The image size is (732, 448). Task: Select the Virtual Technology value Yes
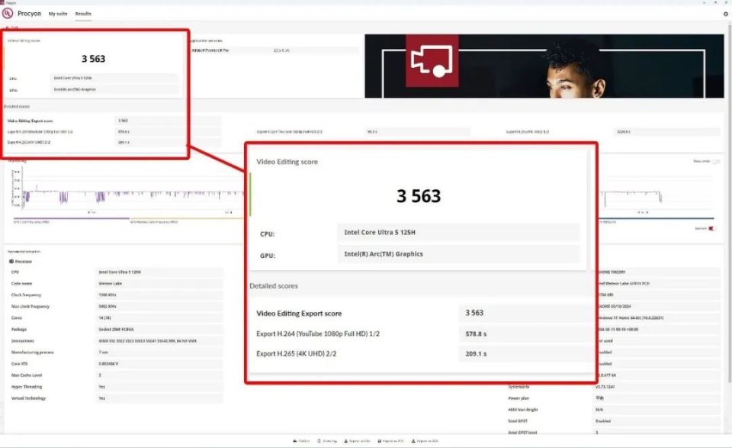pyautogui.click(x=159, y=398)
